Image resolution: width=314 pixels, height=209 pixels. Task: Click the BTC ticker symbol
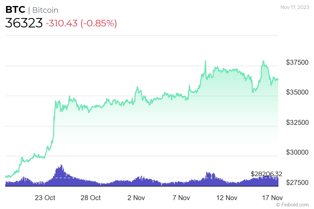tap(15, 10)
